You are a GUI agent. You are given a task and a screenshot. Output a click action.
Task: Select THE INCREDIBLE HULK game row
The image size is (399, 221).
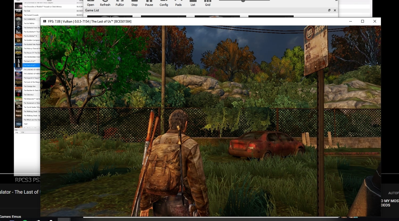pos(27,57)
